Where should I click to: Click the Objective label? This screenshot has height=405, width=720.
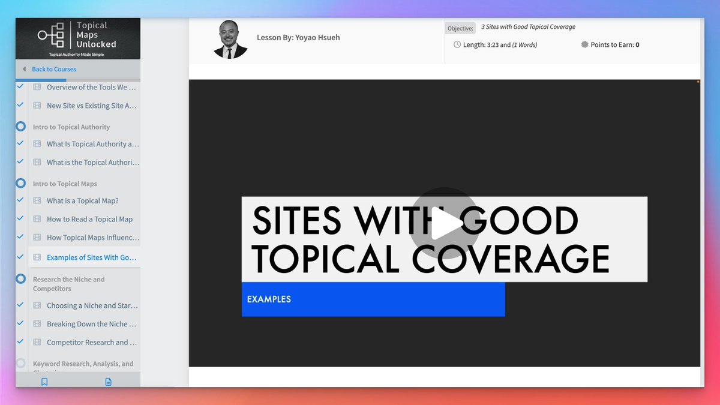[x=460, y=28]
